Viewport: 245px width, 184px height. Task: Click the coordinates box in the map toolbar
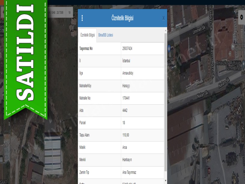[x=56, y=13]
